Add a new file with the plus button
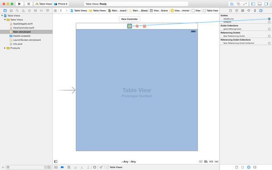This screenshot has width=272, height=170. (3, 167)
